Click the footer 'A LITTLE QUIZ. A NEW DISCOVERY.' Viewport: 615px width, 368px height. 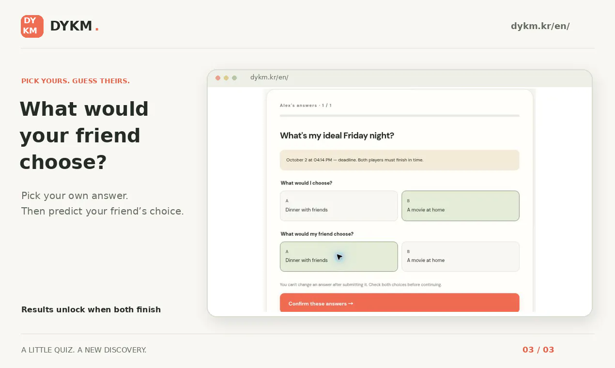(x=84, y=350)
